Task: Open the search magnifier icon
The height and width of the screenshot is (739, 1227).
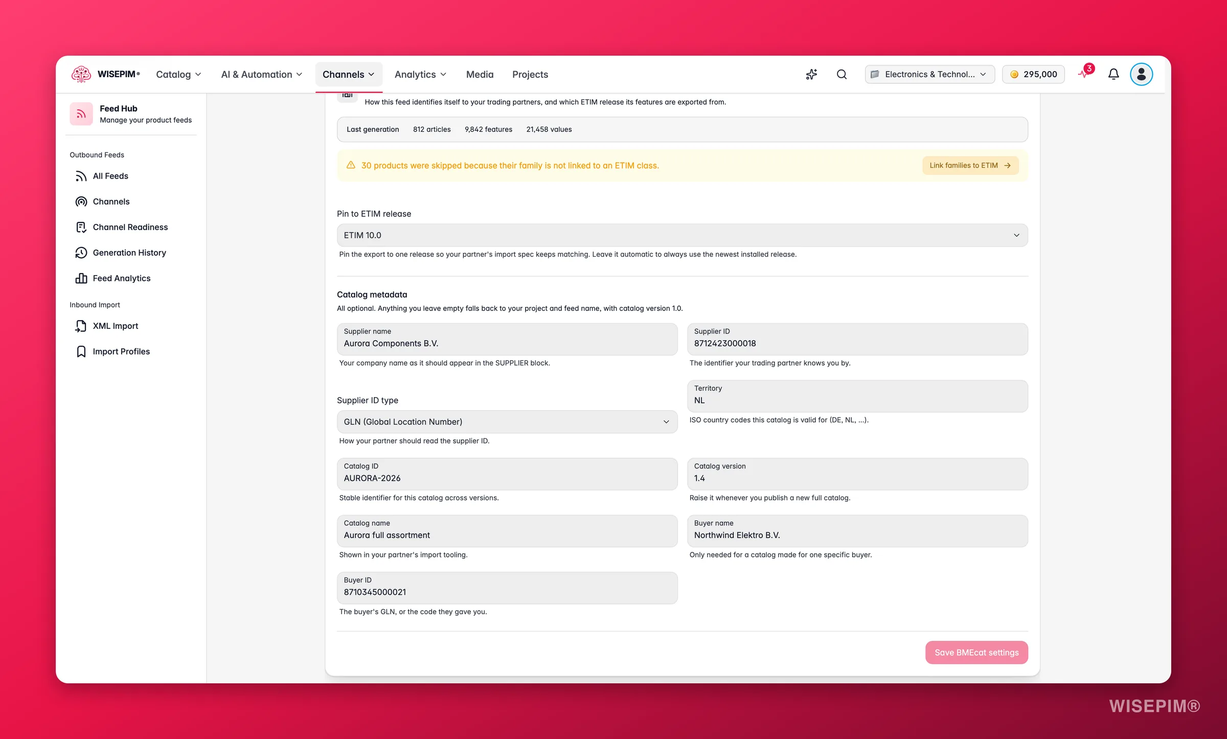Action: [842, 74]
